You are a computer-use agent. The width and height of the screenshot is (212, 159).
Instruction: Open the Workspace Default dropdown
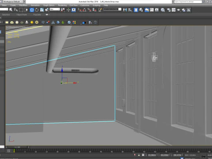(x=13, y=2)
